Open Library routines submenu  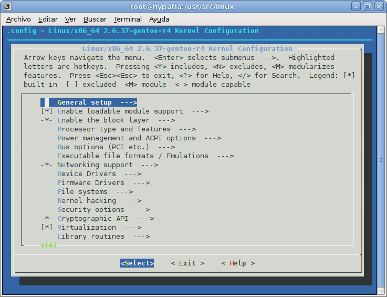(103, 237)
